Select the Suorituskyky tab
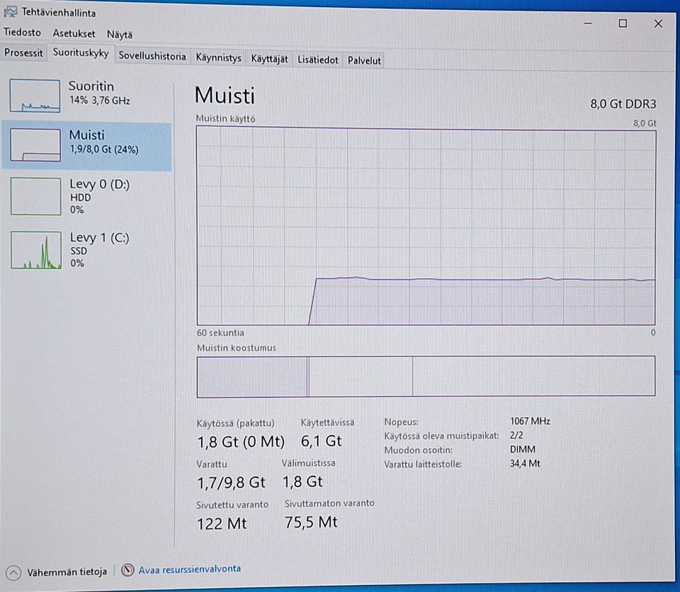This screenshot has height=592, width=680. coord(81,53)
